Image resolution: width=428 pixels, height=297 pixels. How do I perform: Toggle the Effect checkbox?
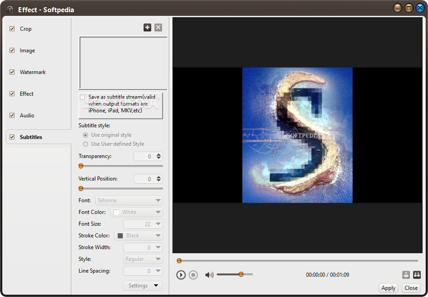tap(12, 93)
